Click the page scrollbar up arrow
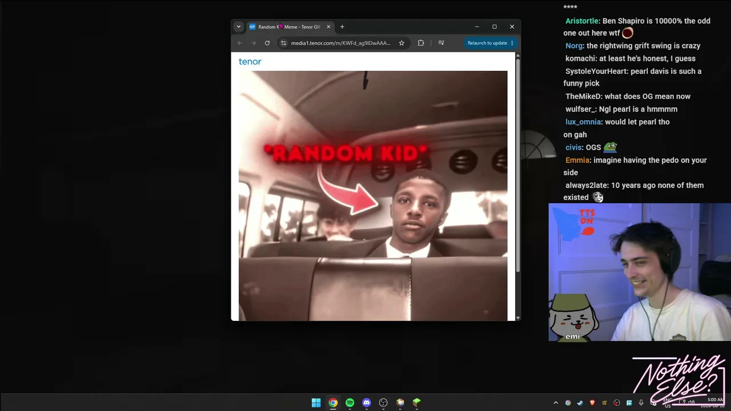The width and height of the screenshot is (731, 411). [518, 55]
